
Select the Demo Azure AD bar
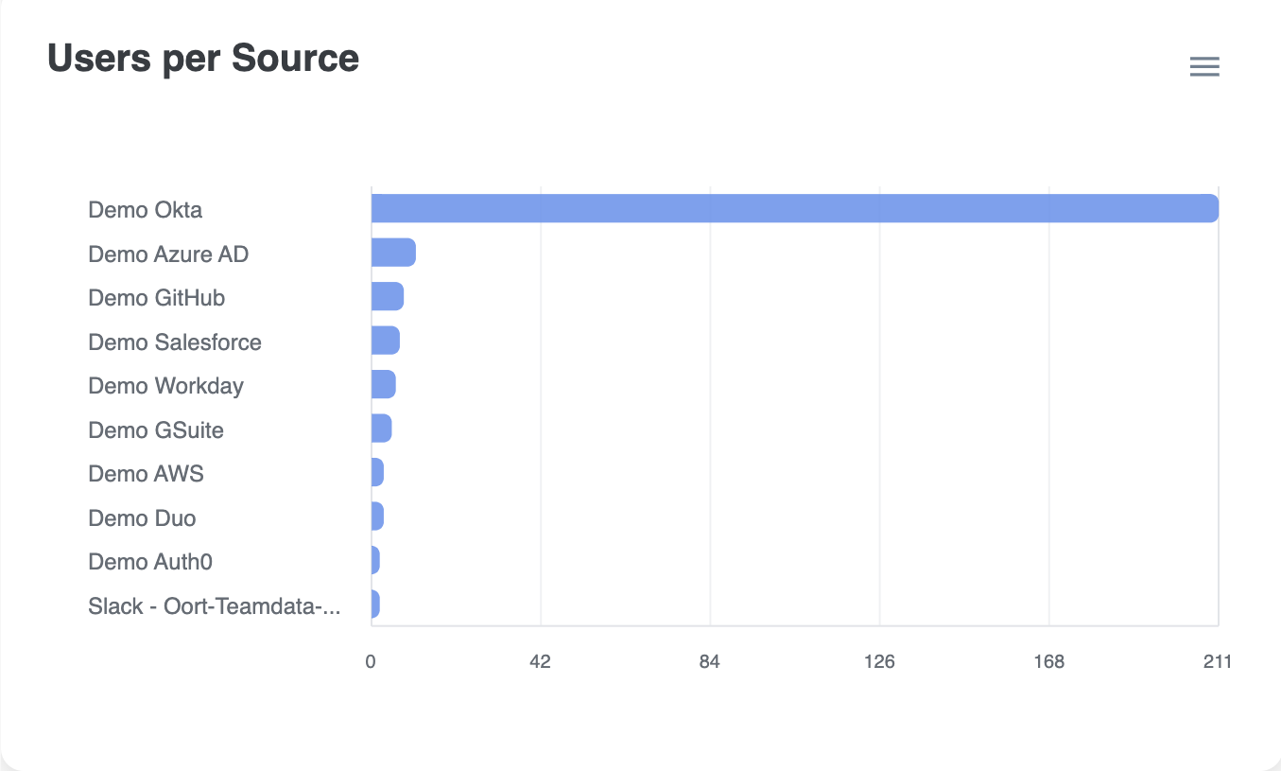393,253
